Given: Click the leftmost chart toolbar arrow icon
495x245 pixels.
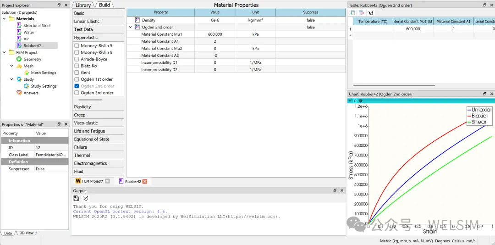Looking at the screenshot, I should point(350,101).
